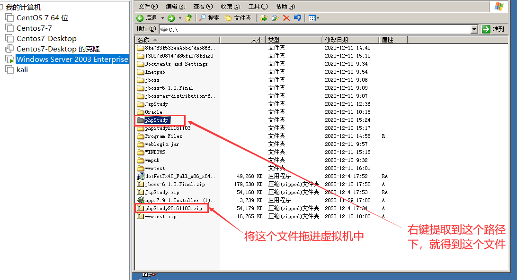Select the highlighted phpStudy folder icon

click(141, 120)
